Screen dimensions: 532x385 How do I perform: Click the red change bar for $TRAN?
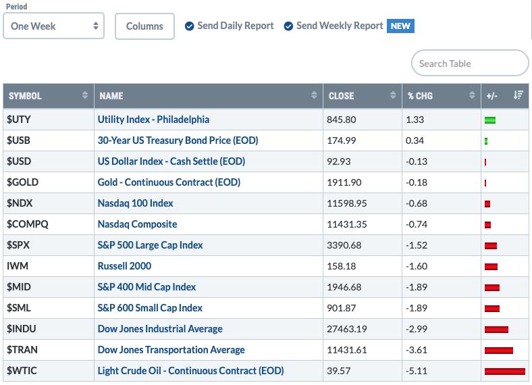499,351
